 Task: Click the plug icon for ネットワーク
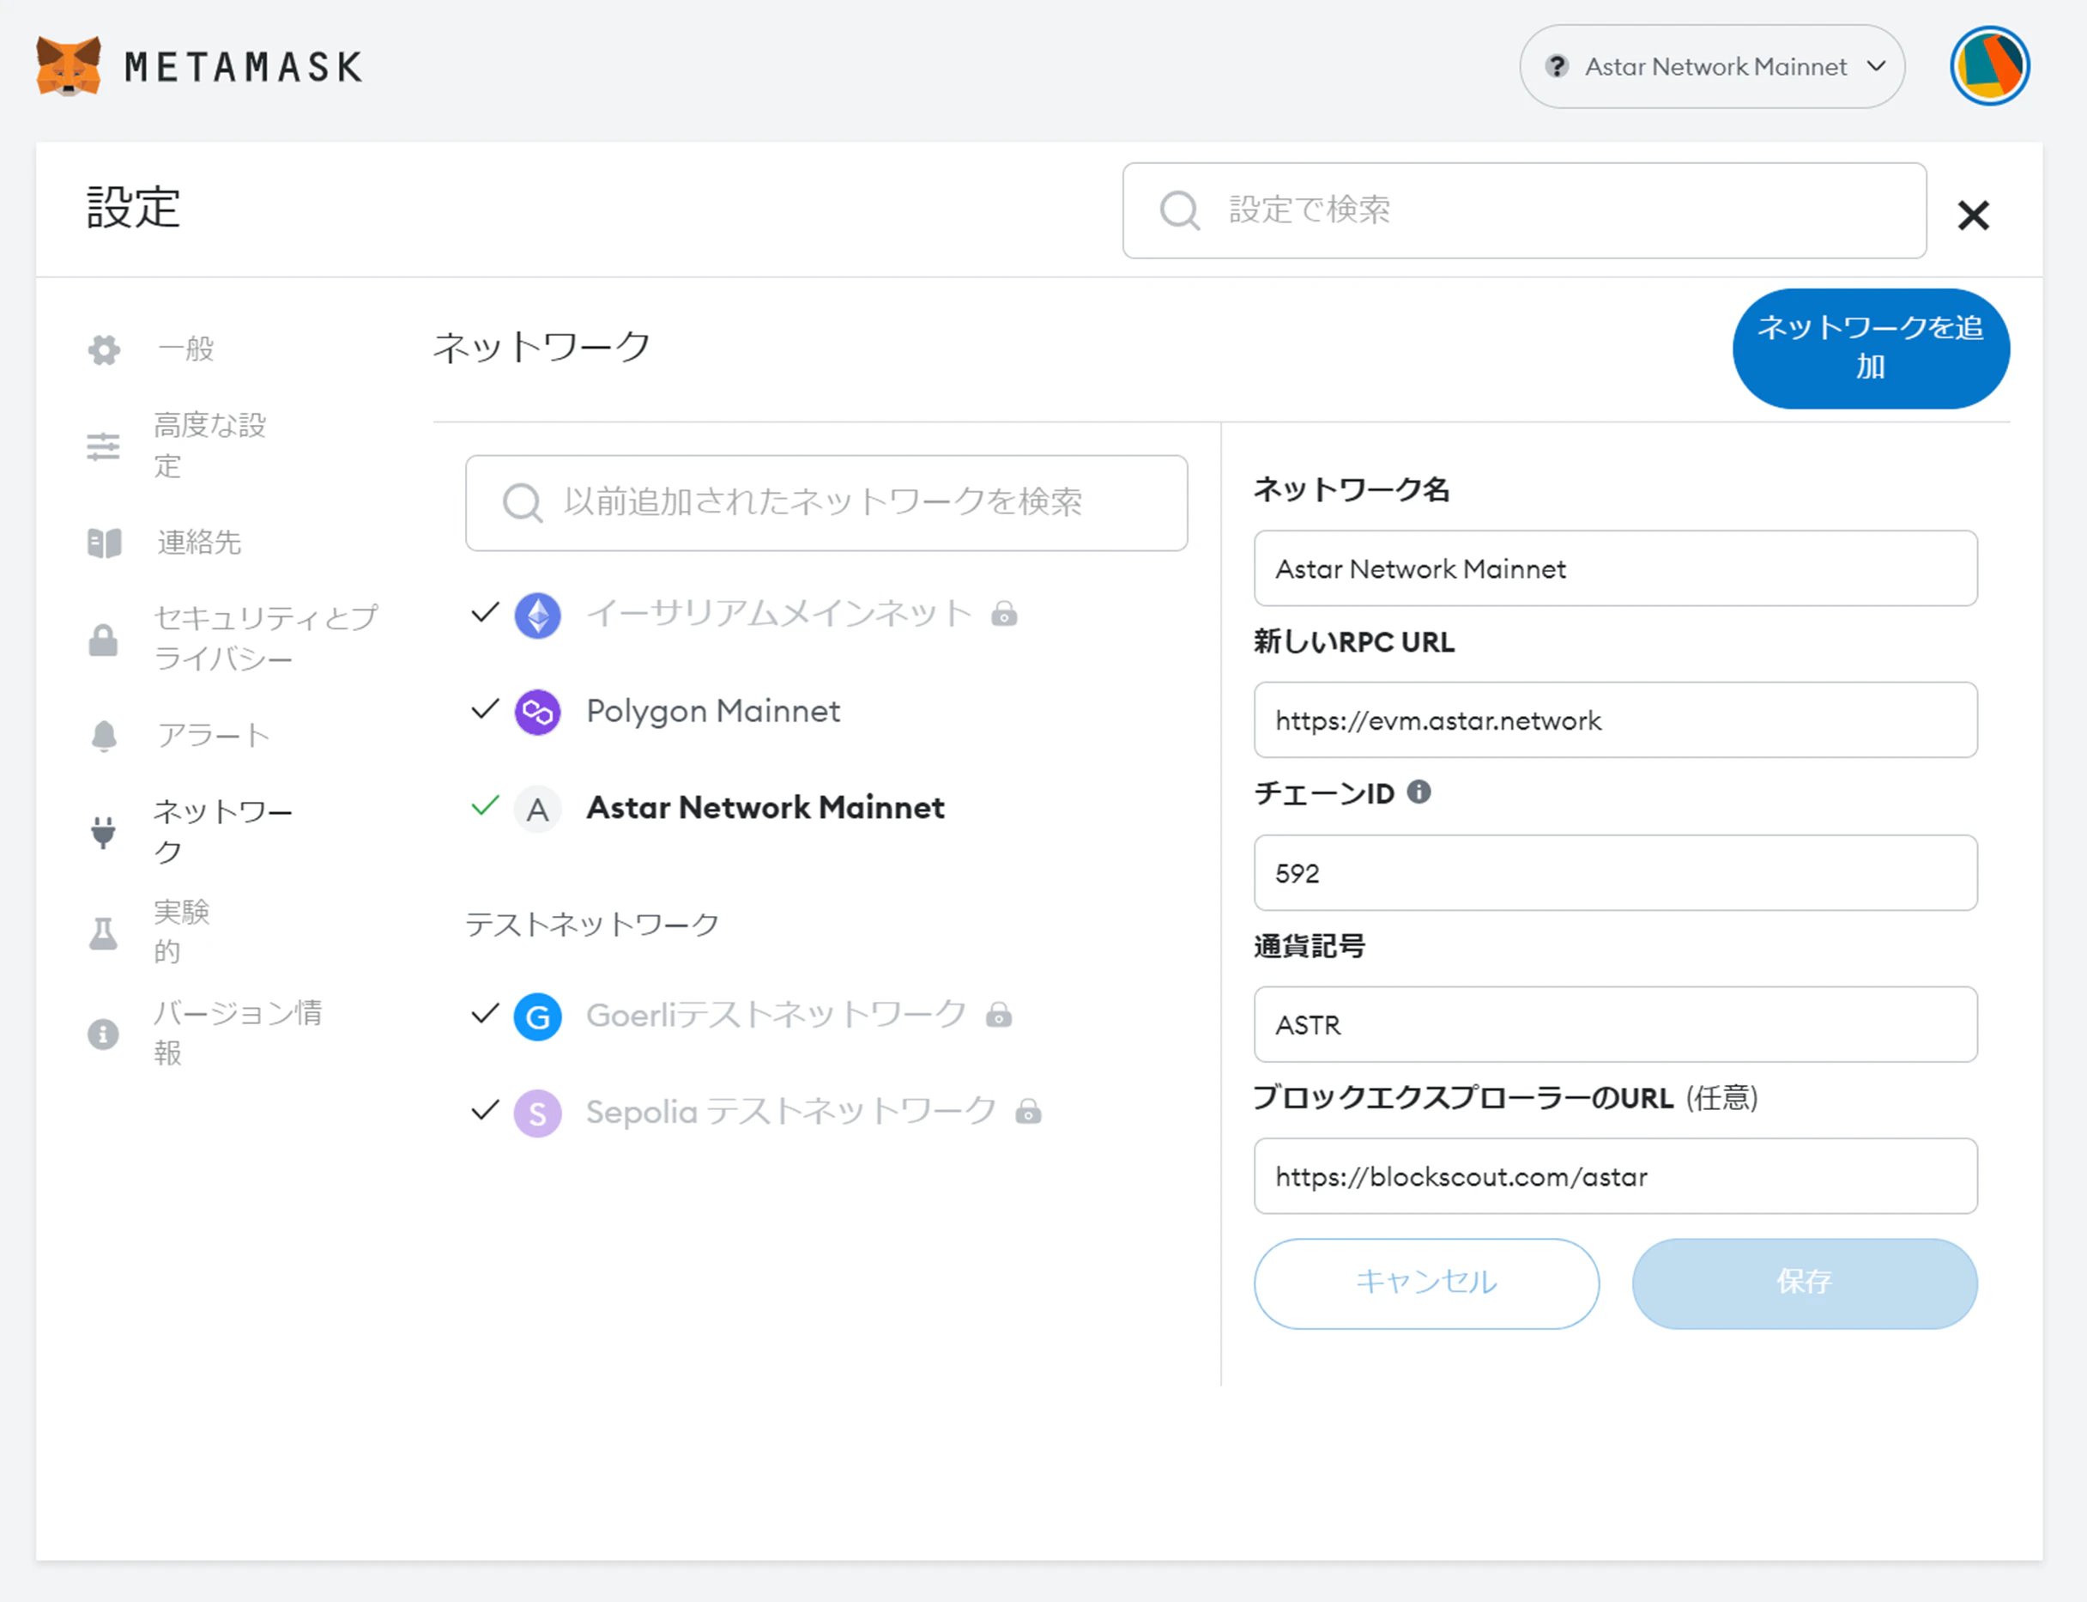[x=103, y=833]
